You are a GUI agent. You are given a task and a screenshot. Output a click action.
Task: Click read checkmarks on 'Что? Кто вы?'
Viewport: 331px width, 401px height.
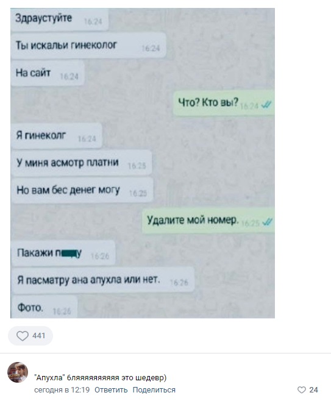[x=266, y=105]
